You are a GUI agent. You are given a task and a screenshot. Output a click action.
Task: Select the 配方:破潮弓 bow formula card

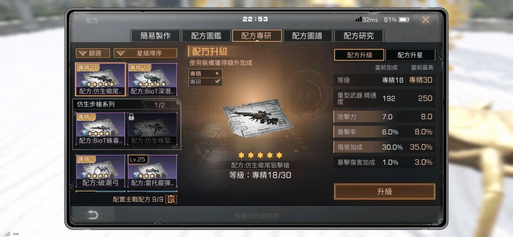coord(100,171)
